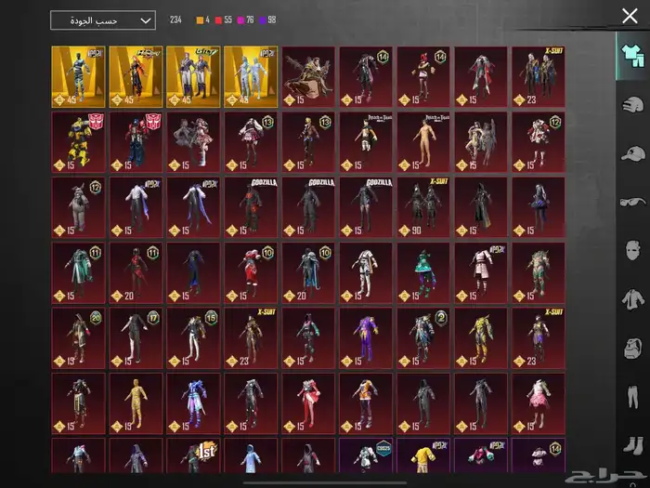The height and width of the screenshot is (488, 650).
Task: Select the helmet category icon
Action: click(631, 103)
